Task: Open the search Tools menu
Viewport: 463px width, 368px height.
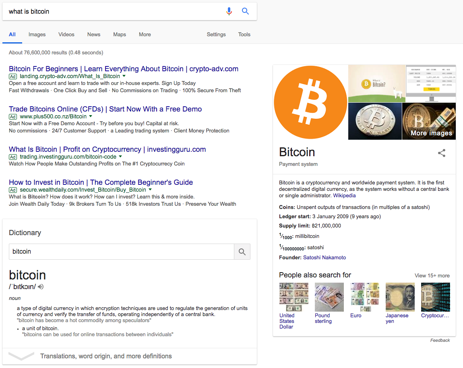Action: tap(244, 35)
